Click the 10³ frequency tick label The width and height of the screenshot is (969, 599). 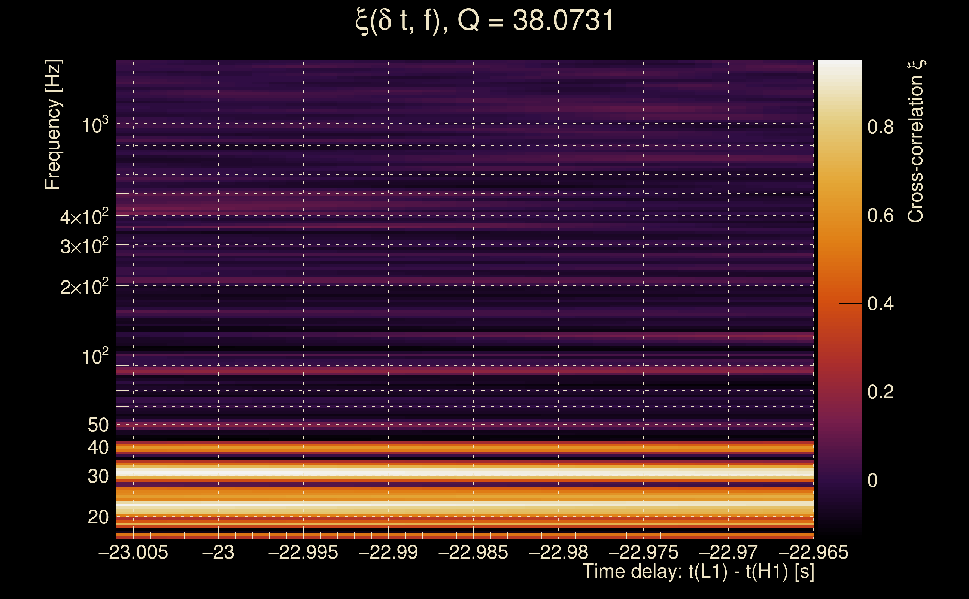(95, 125)
